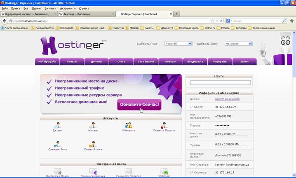This screenshot has height=178, width=296.
Task: Open the Закладки menu
Action: (x=50, y=8)
